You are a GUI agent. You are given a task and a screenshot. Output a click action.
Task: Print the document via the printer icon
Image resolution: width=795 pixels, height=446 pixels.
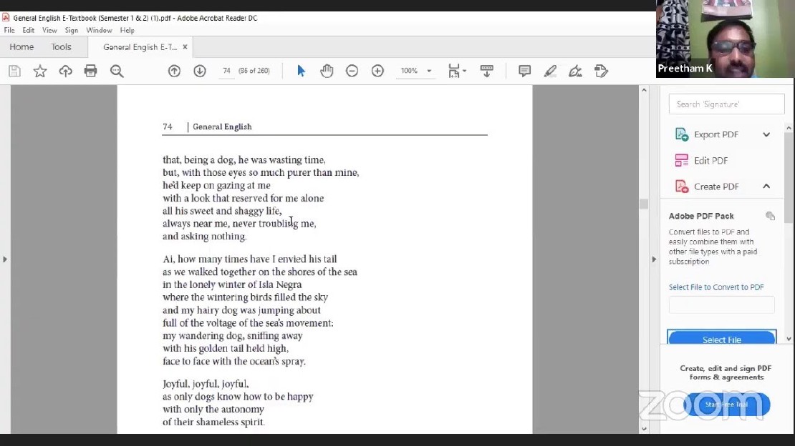[91, 71]
